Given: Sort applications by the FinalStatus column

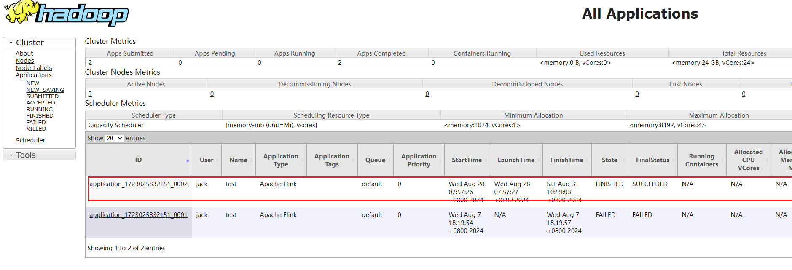Looking at the screenshot, I should (652, 160).
